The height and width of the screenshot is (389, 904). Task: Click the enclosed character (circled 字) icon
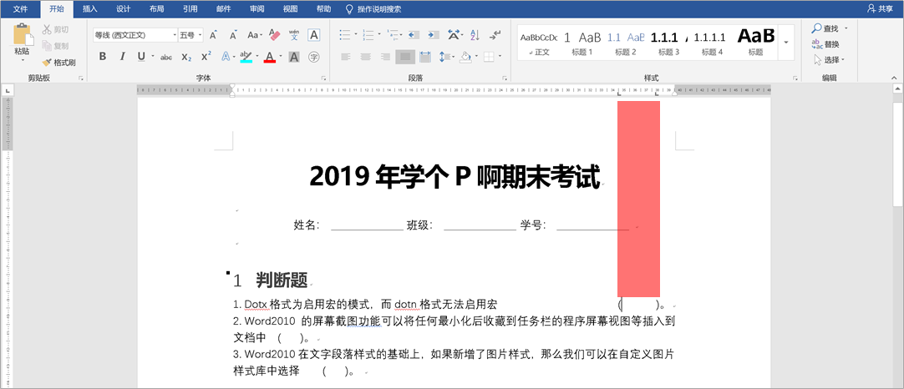click(313, 57)
